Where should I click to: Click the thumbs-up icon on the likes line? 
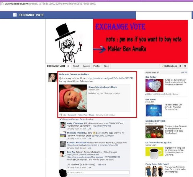tap(61, 119)
